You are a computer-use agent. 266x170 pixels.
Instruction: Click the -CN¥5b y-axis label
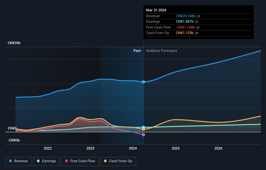click(14, 140)
